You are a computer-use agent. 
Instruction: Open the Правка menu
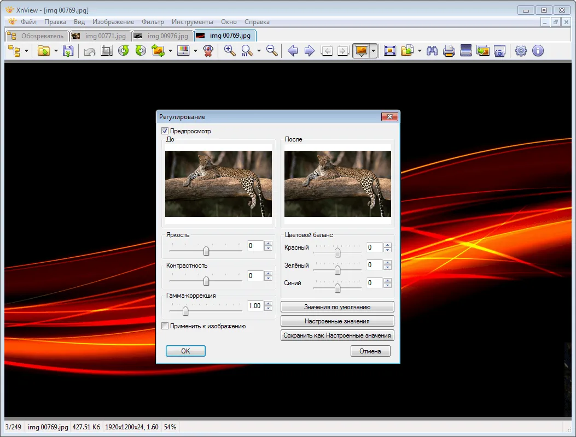pyautogui.click(x=55, y=22)
